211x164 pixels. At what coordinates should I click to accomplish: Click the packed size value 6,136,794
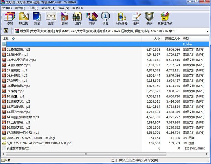coord(173,133)
